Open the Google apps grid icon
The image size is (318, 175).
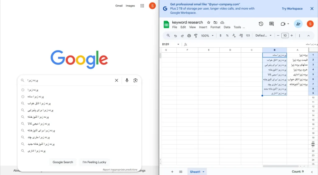pyautogui.click(x=142, y=6)
